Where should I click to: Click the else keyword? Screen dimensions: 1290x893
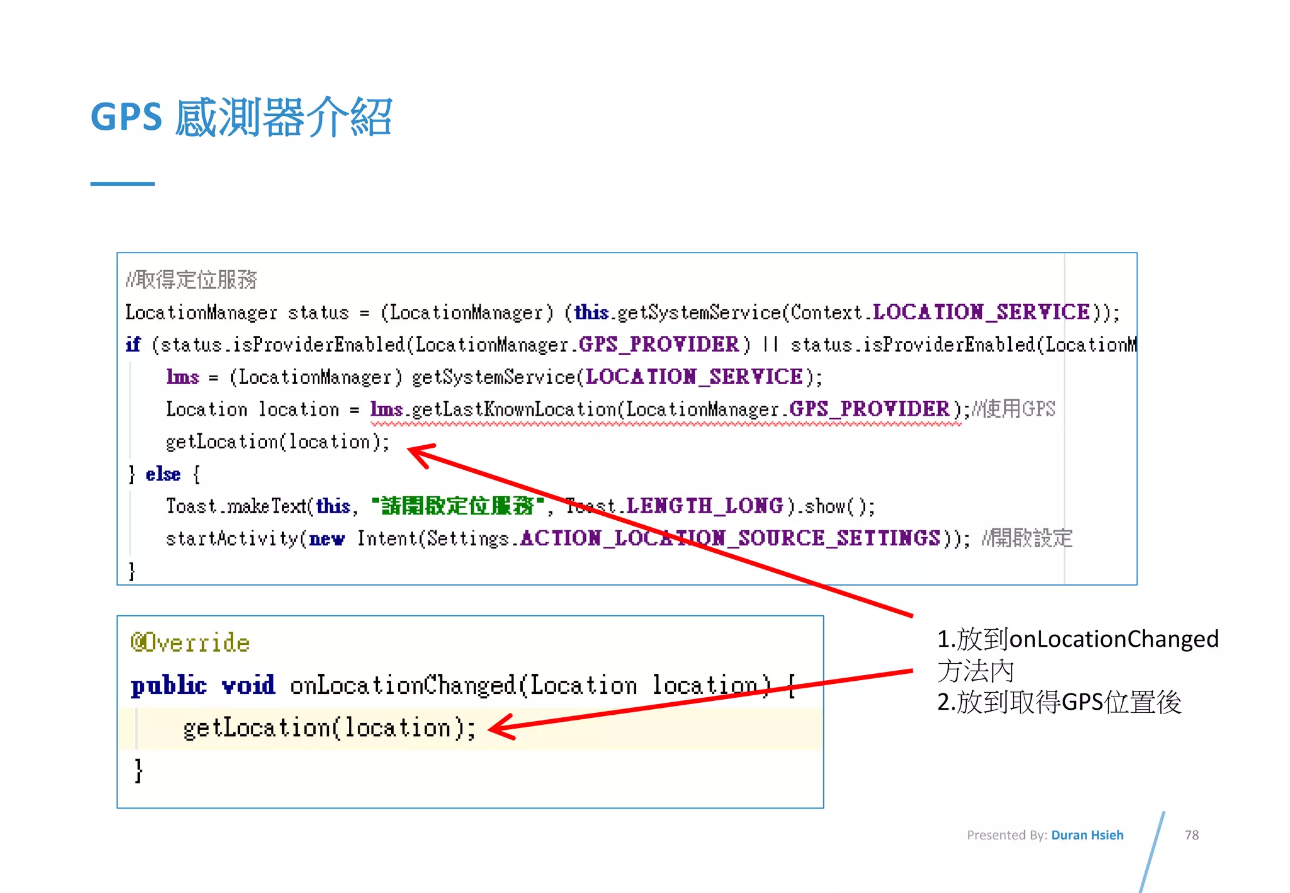tap(163, 474)
